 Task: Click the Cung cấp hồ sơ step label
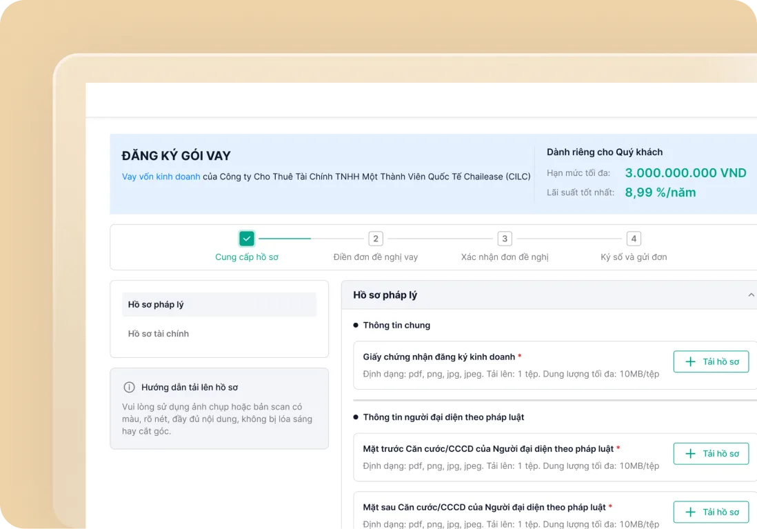pos(247,257)
